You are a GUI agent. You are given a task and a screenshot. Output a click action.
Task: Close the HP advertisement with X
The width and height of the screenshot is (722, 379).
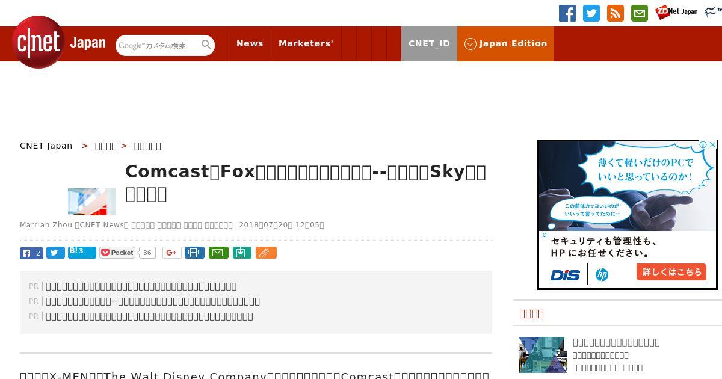pos(712,145)
